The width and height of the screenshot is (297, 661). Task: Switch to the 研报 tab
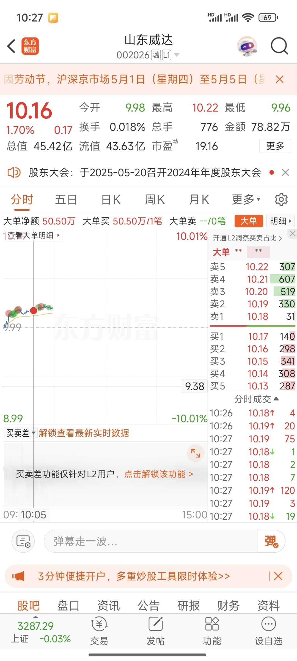tap(188, 606)
